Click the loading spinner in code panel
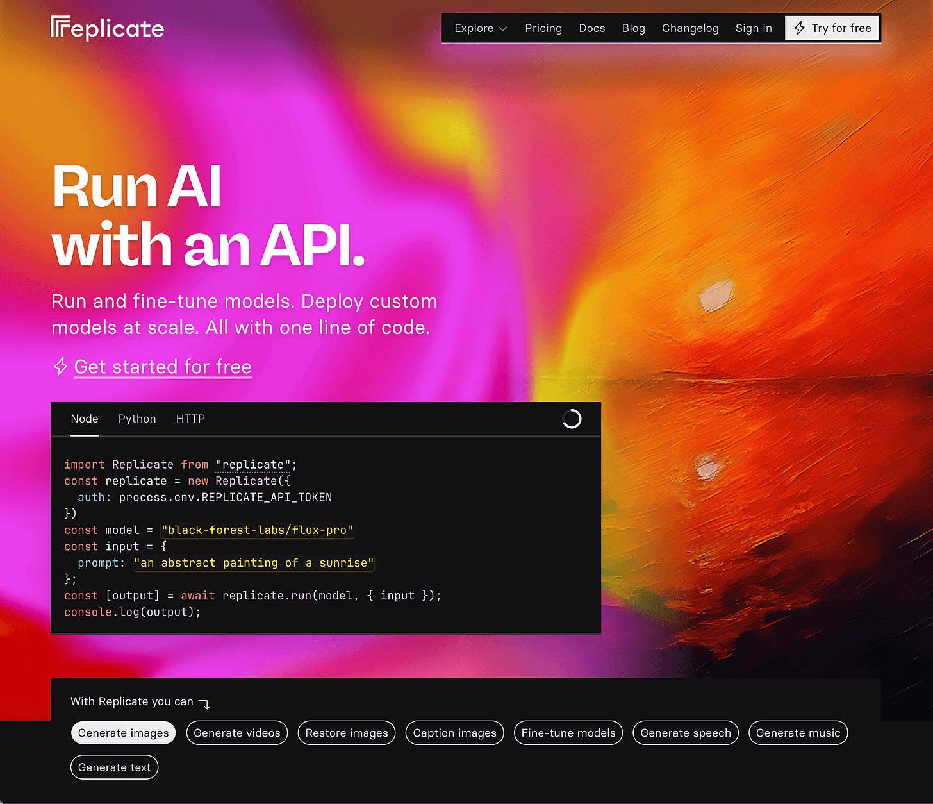 click(572, 419)
